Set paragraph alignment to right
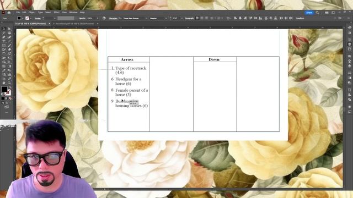The height and width of the screenshot is (198, 353). pos(206,18)
